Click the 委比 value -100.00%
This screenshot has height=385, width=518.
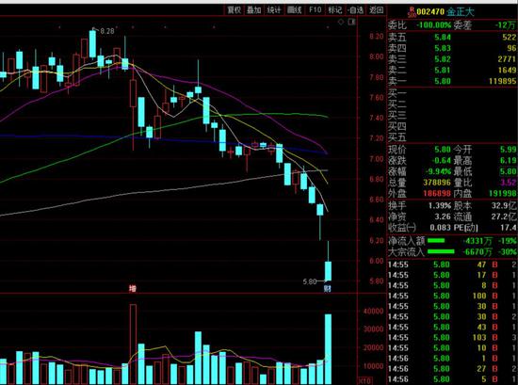click(433, 25)
